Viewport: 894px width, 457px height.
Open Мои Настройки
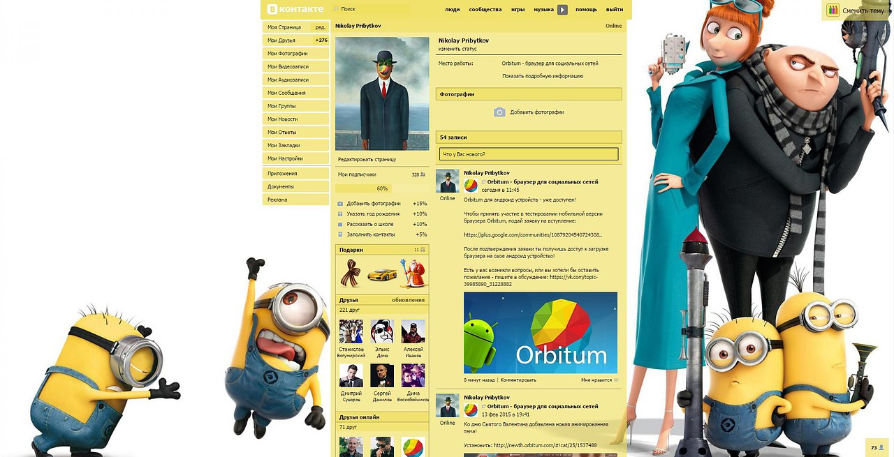click(296, 158)
